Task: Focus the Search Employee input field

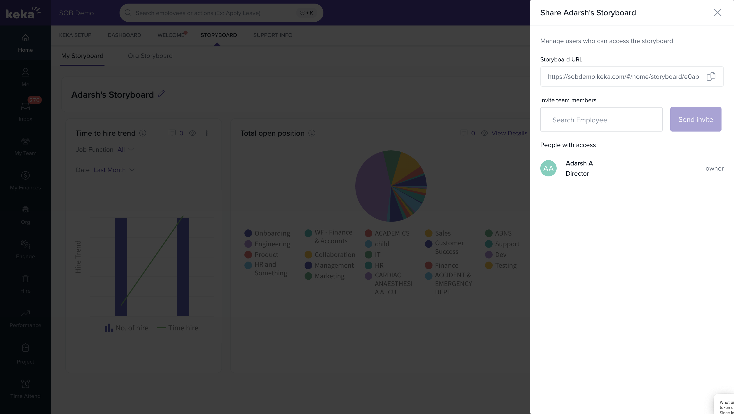Action: [x=601, y=120]
